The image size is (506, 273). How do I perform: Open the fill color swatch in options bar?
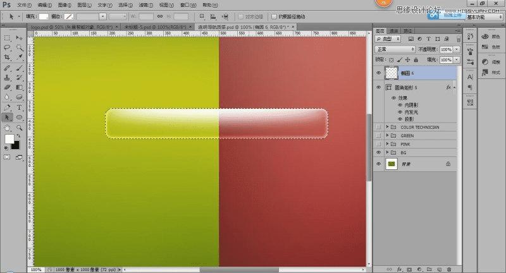[x=44, y=16]
